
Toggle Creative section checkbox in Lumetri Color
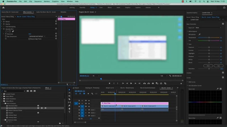[x=223, y=73]
